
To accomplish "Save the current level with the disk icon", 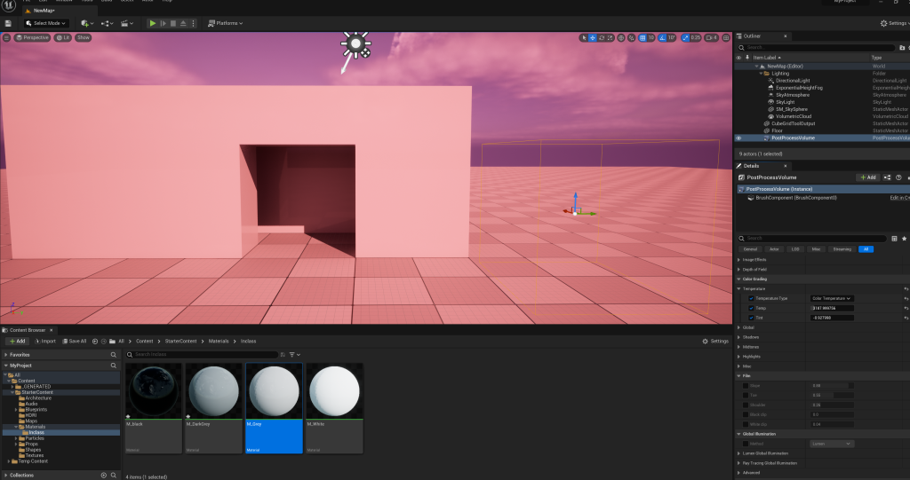I will pos(7,23).
